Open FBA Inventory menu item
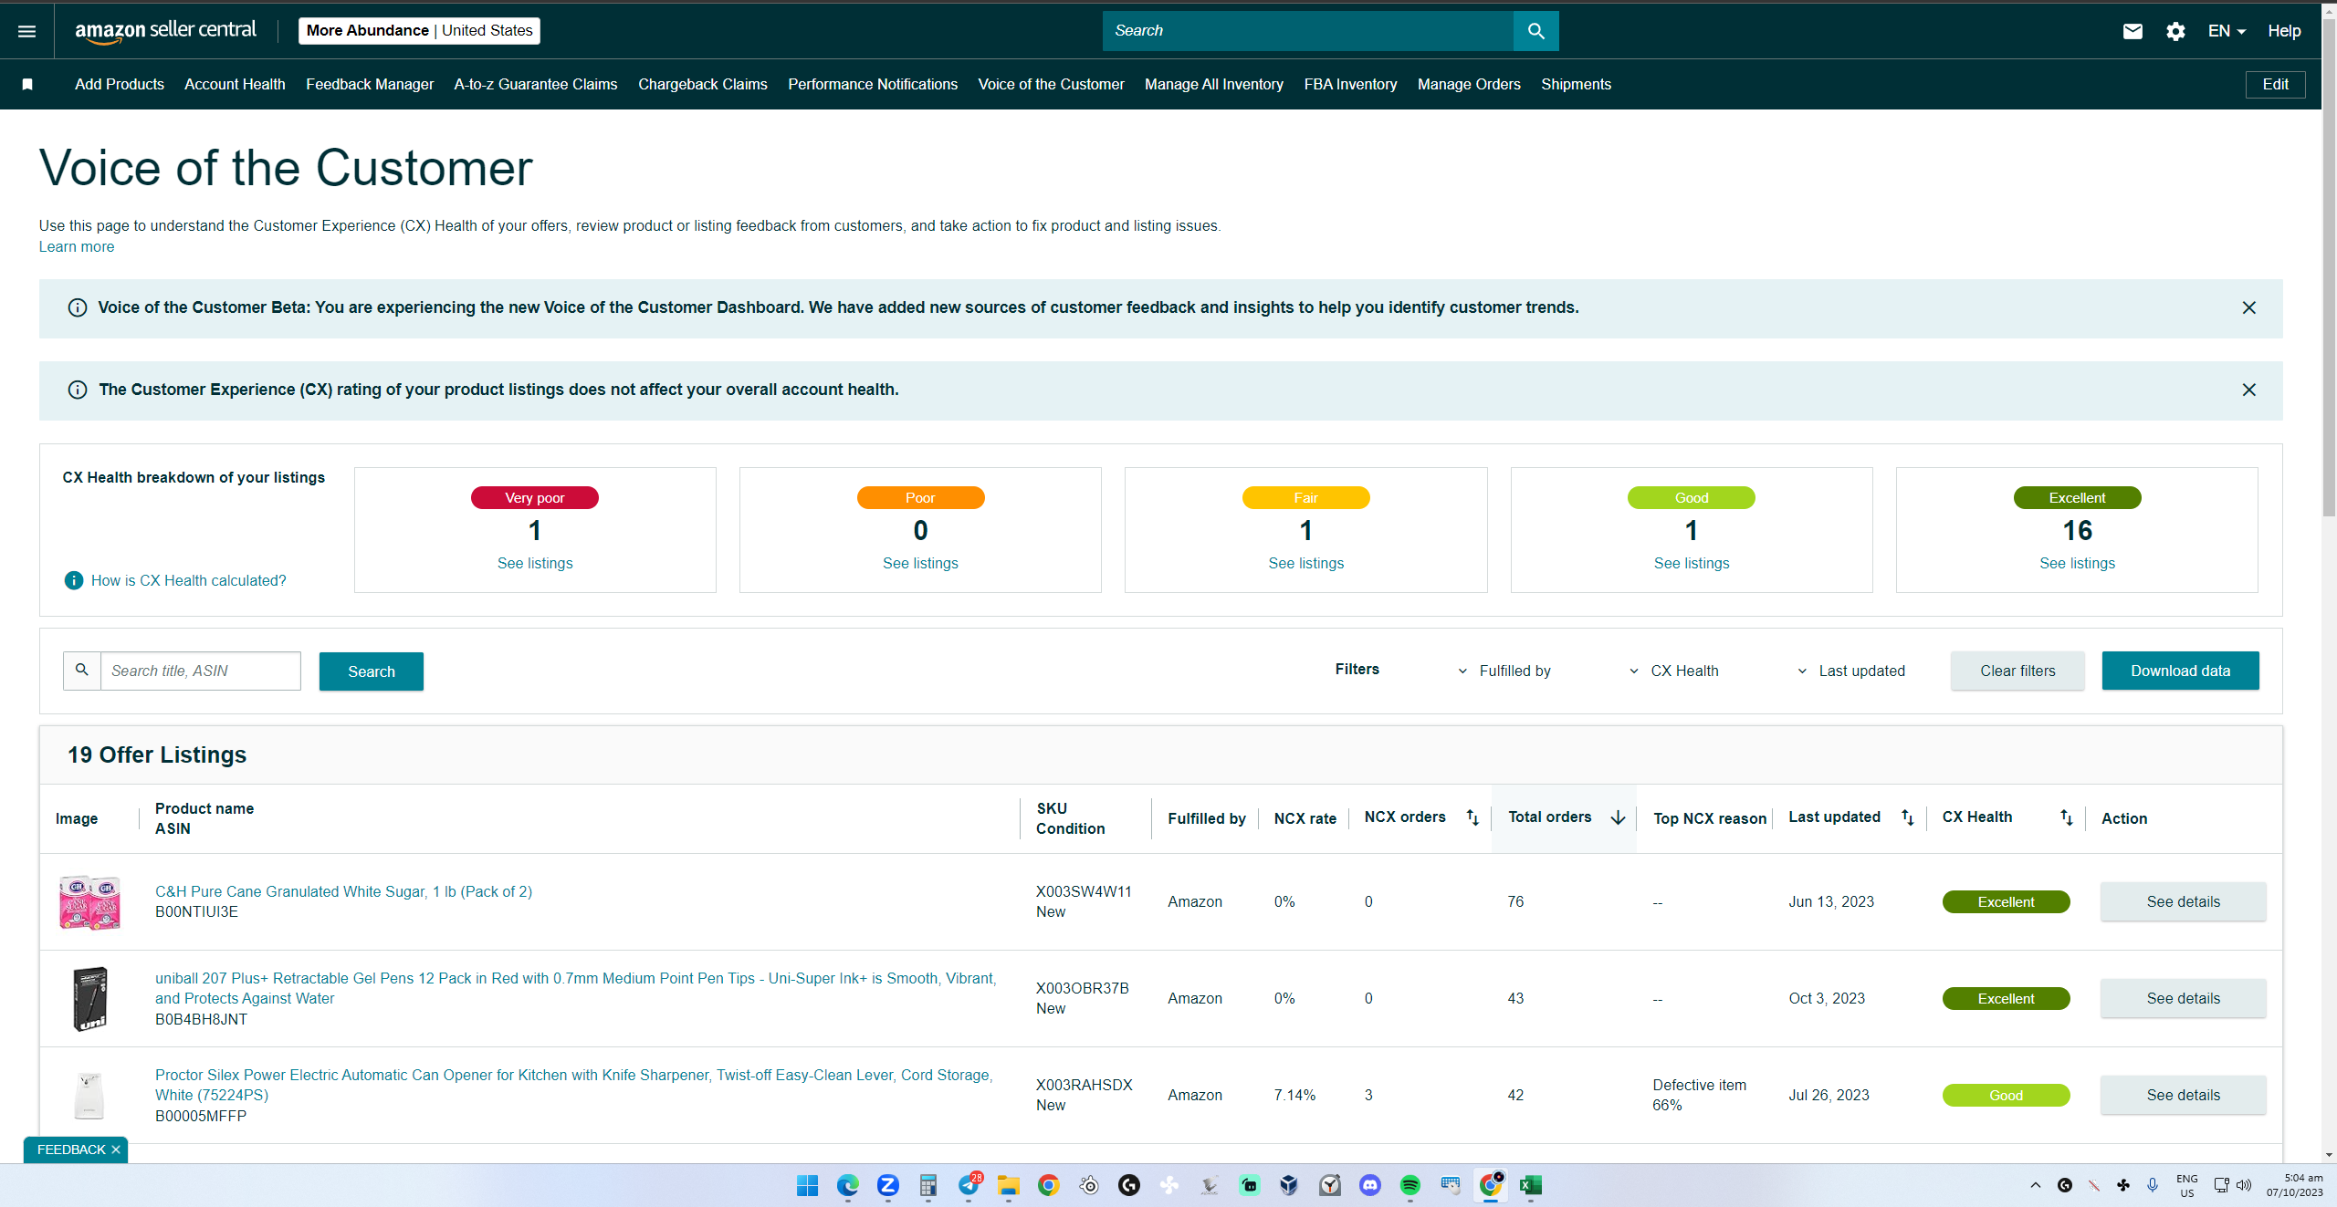This screenshot has height=1207, width=2337. pyautogui.click(x=1350, y=84)
